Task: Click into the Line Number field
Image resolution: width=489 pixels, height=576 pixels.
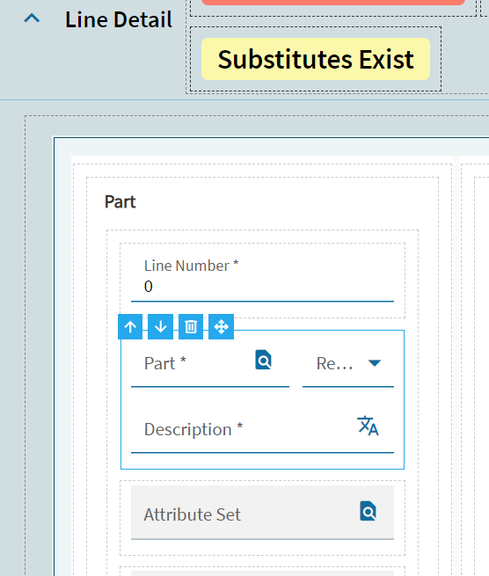Action: pyautogui.click(x=262, y=280)
